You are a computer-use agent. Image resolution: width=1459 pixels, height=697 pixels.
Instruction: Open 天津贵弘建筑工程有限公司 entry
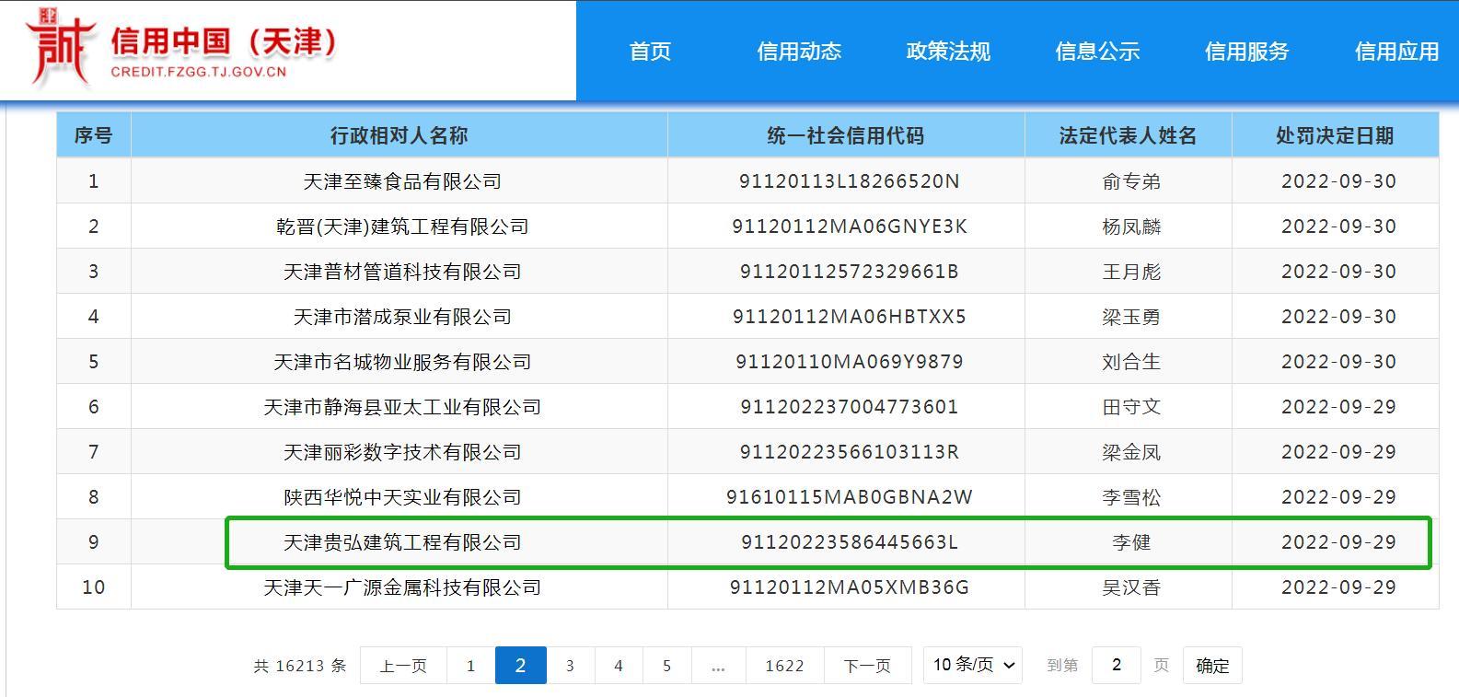point(402,542)
